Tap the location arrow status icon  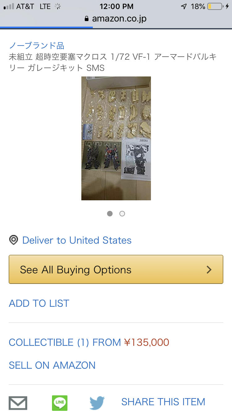(184, 6)
